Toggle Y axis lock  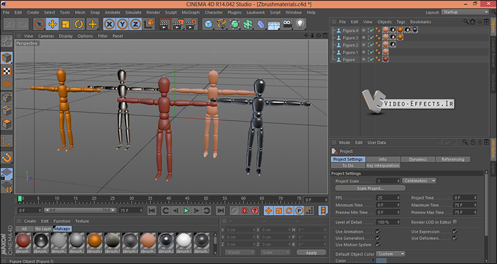point(122,24)
